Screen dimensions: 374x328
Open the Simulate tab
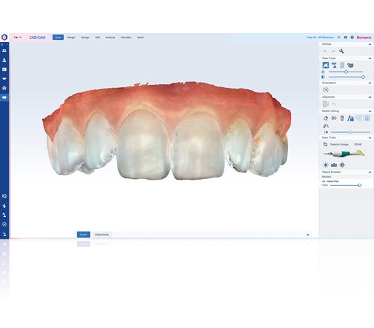[126, 37]
